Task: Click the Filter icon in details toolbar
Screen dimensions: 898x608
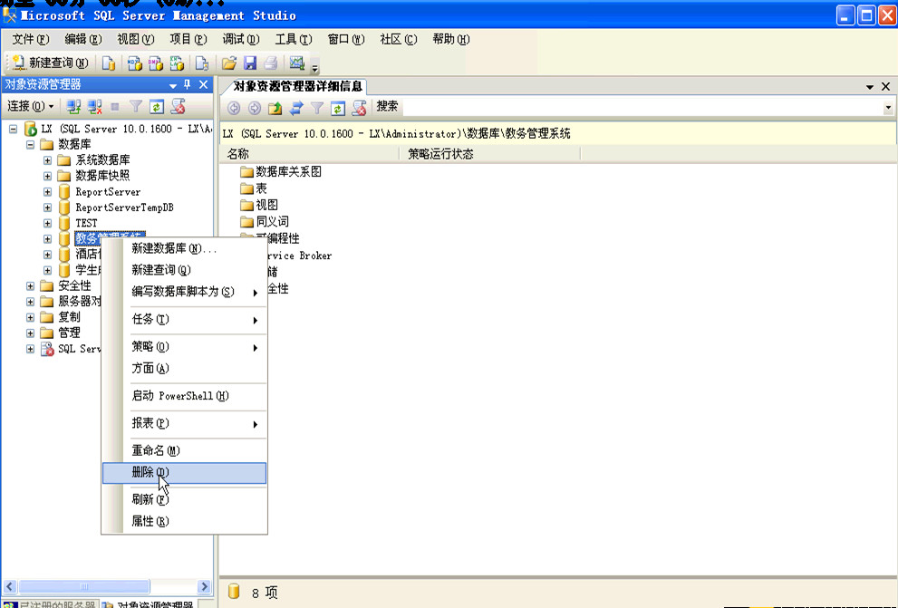Action: click(317, 108)
